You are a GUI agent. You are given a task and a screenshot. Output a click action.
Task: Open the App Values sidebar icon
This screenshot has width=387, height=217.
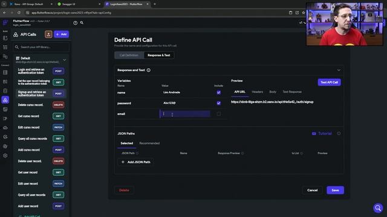[5, 91]
